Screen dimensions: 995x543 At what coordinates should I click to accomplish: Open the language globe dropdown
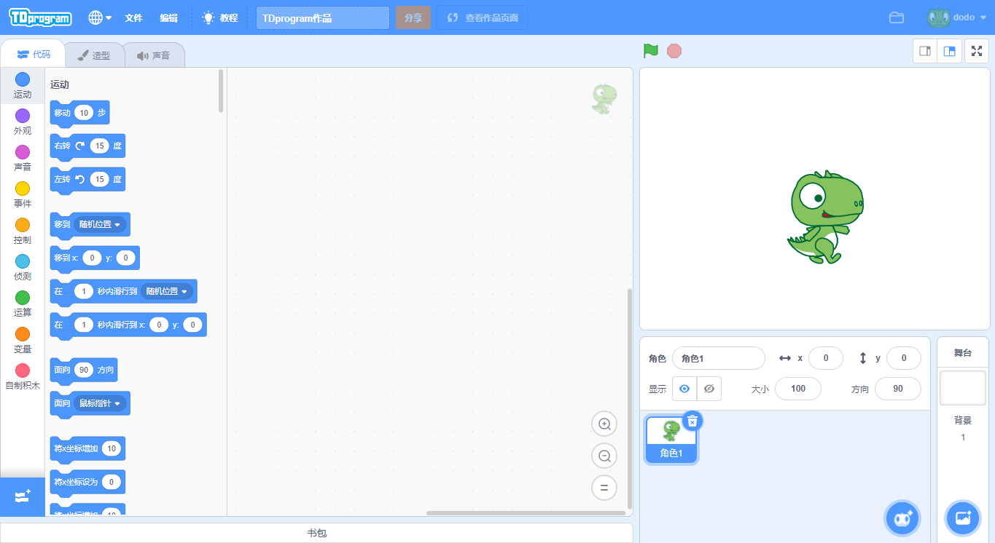(100, 17)
